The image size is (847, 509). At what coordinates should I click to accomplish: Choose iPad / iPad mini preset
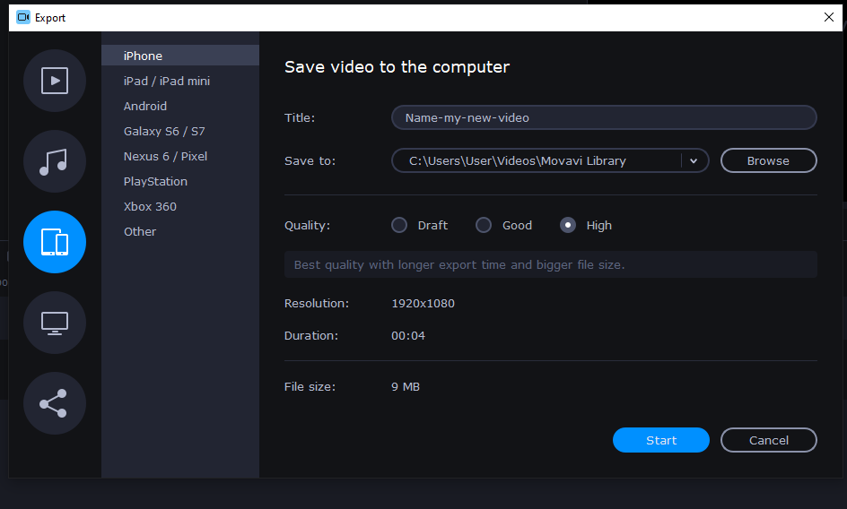click(167, 81)
